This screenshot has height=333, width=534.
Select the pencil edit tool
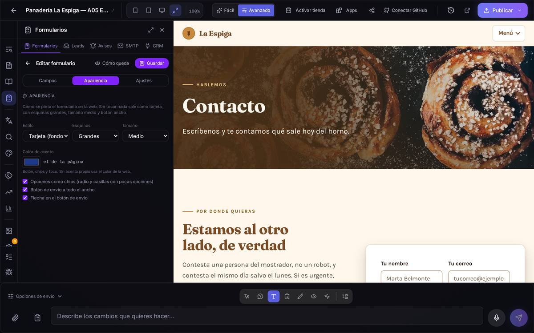point(300,296)
